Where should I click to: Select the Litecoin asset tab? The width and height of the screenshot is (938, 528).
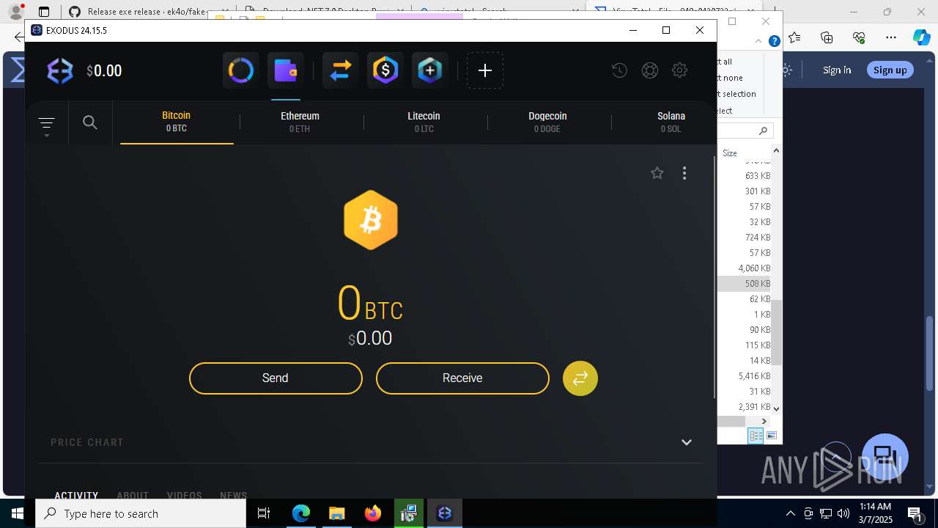pyautogui.click(x=424, y=122)
